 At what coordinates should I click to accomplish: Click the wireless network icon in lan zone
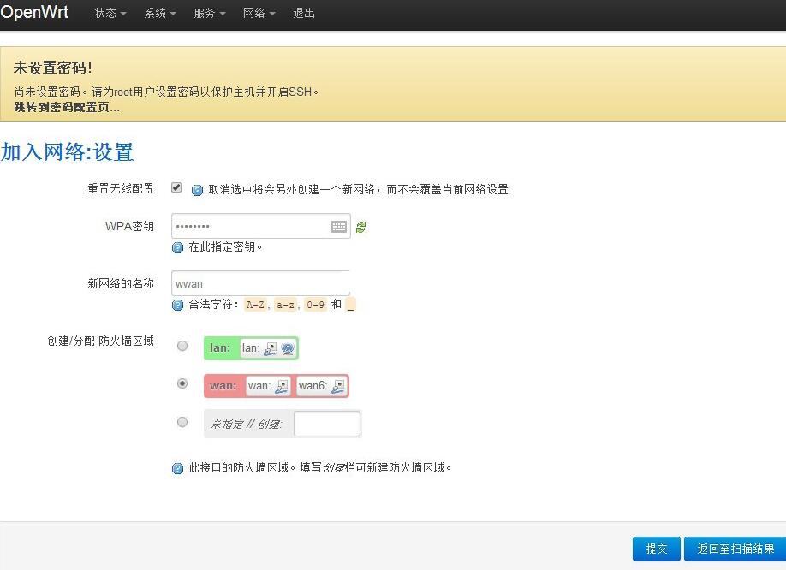[288, 348]
